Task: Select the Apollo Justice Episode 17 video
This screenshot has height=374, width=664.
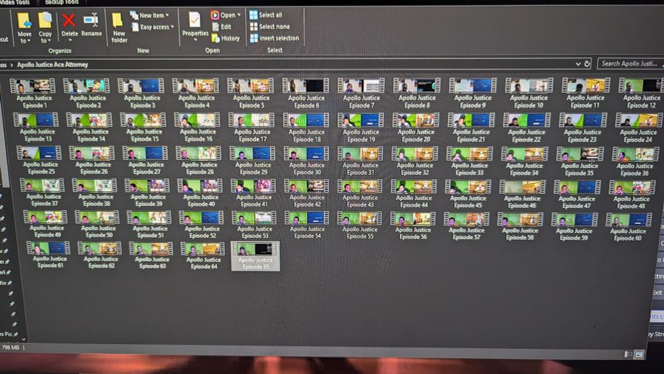Action: 252,127
